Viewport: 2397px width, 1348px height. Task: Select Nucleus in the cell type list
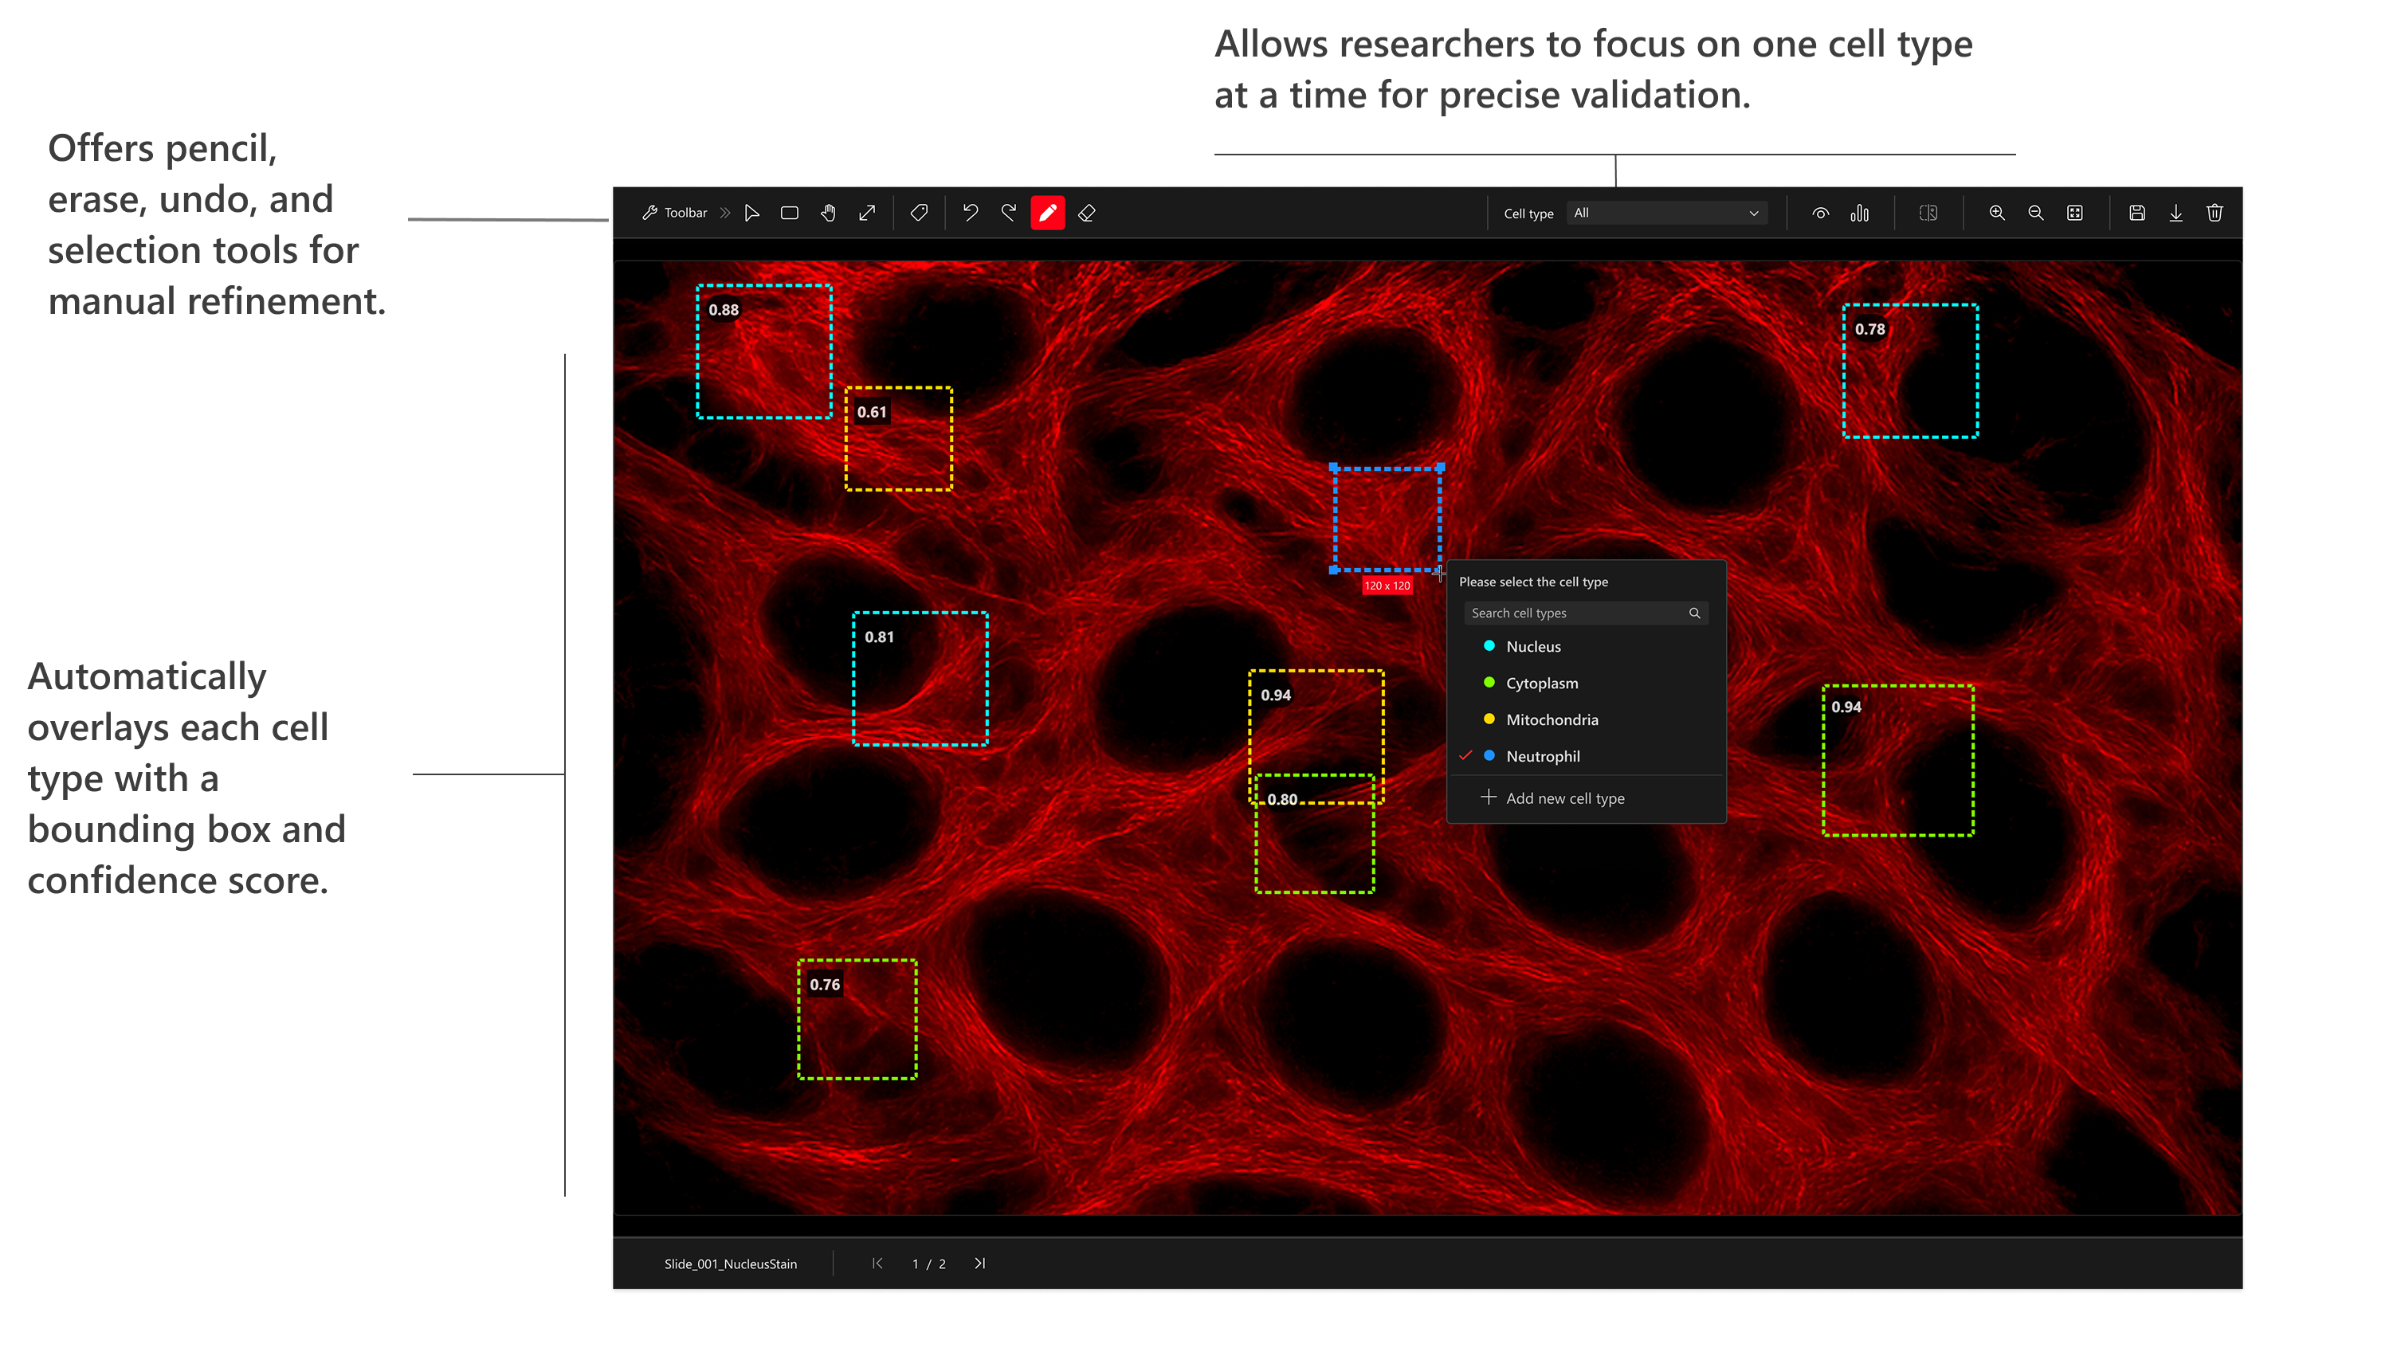point(1536,647)
